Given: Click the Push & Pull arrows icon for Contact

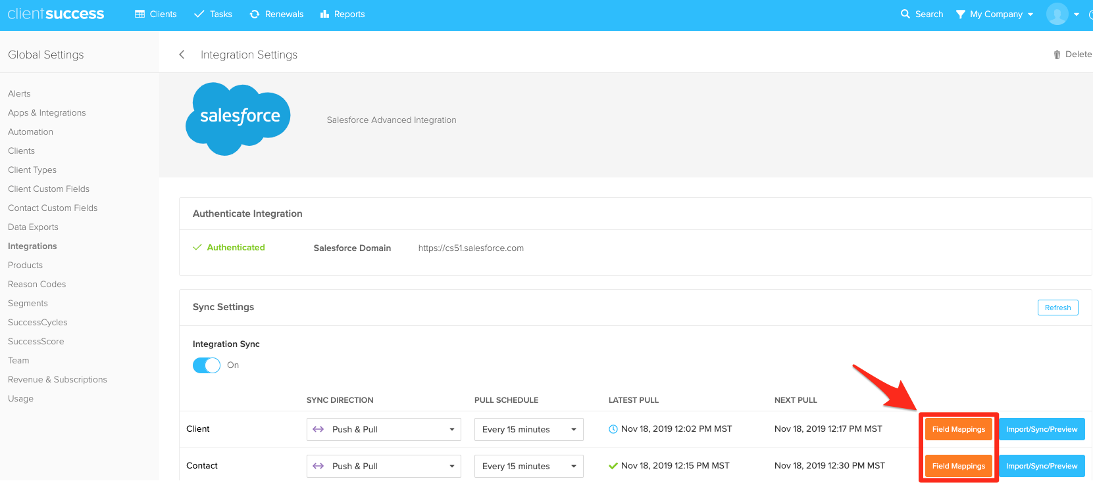Looking at the screenshot, I should tap(318, 466).
